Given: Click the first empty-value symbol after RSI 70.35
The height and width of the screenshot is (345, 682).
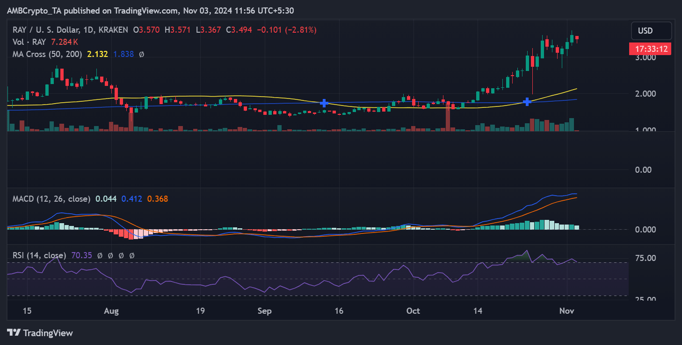Looking at the screenshot, I should click(100, 255).
